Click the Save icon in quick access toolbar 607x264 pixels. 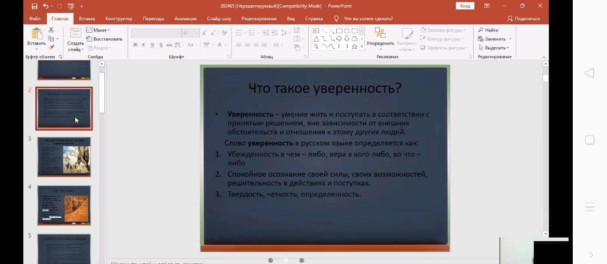(x=34, y=6)
